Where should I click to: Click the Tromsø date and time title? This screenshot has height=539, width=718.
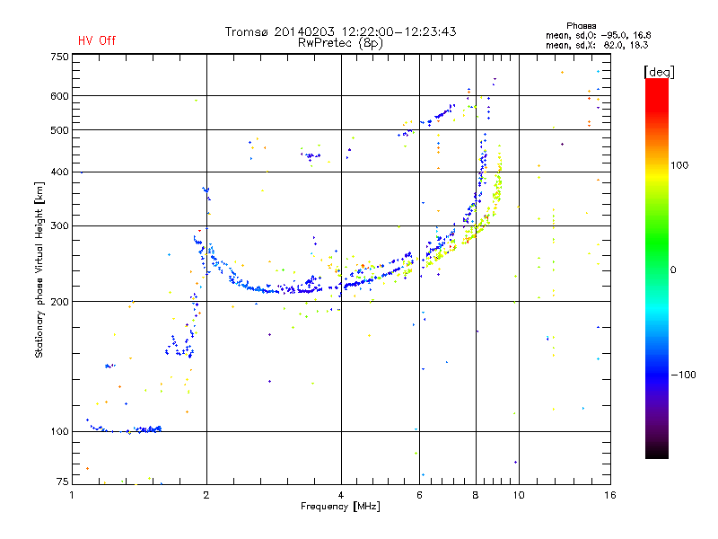(x=340, y=31)
